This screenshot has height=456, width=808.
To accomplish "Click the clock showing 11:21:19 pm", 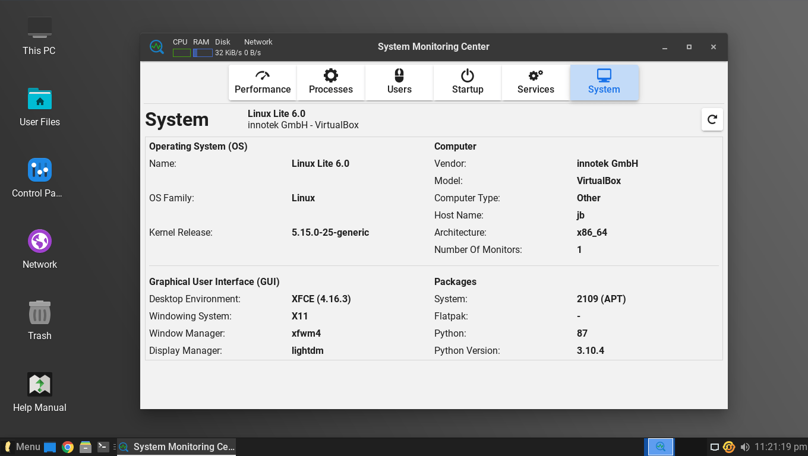I will [x=781, y=447].
